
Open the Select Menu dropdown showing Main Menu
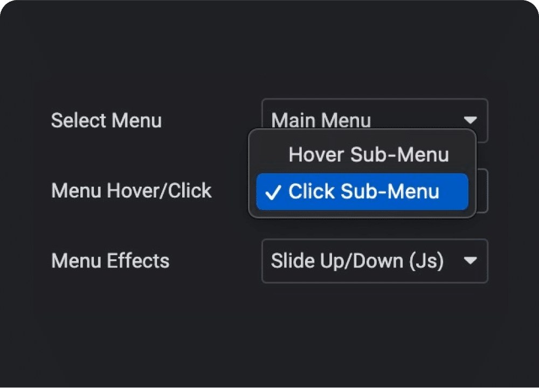point(375,120)
